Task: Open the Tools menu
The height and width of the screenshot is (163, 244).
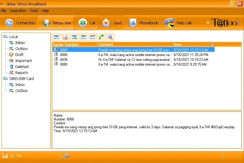Action: pyautogui.click(x=34, y=11)
